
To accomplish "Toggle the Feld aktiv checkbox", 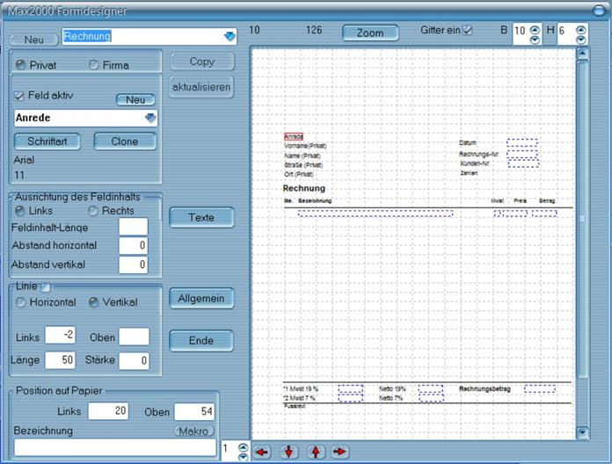I will (18, 96).
